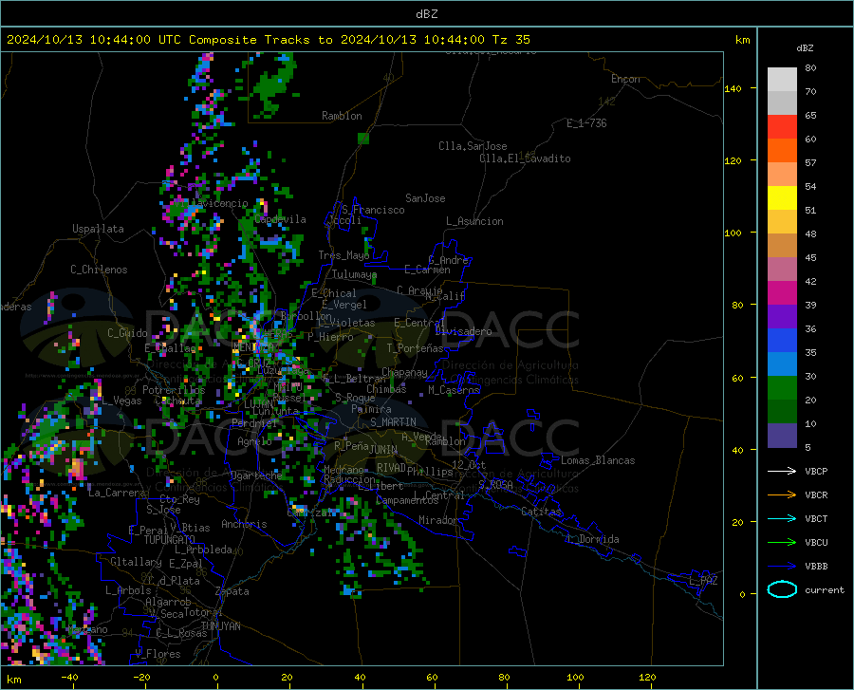Pick the magenta 39 dBZ swatch
The width and height of the screenshot is (854, 690).
click(x=782, y=293)
